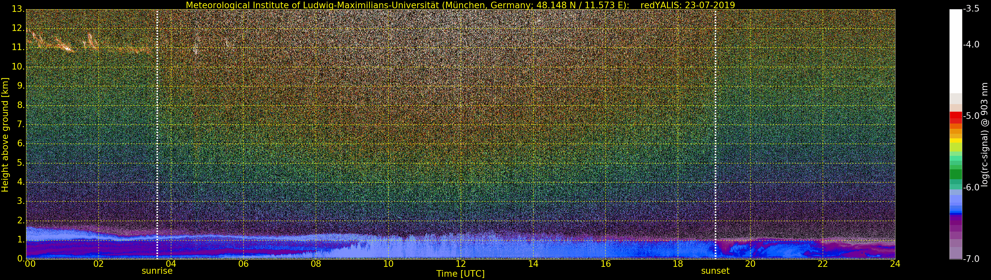Click the '11.' height tick label

point(18,47)
